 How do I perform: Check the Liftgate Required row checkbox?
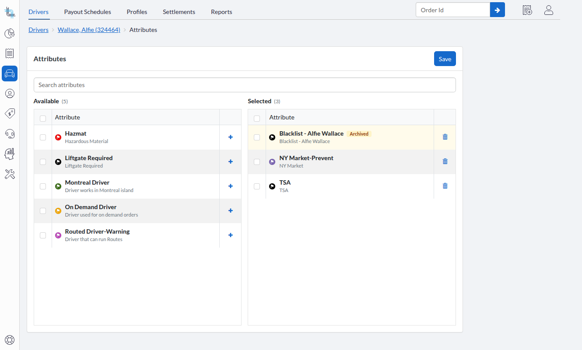pos(43,162)
